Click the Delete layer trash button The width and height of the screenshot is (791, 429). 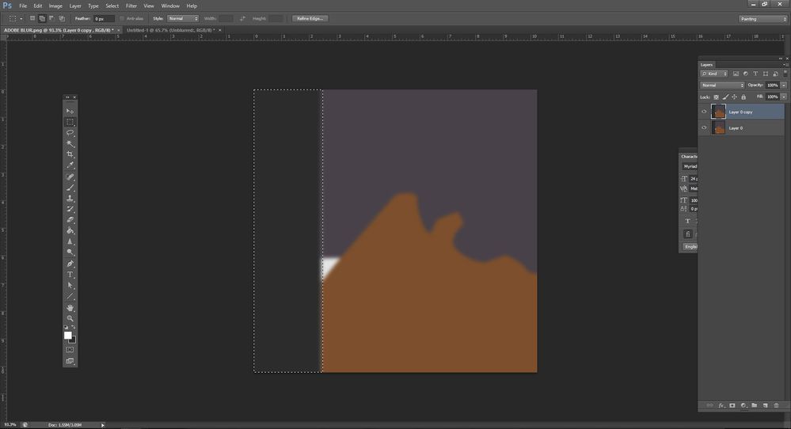pos(777,405)
